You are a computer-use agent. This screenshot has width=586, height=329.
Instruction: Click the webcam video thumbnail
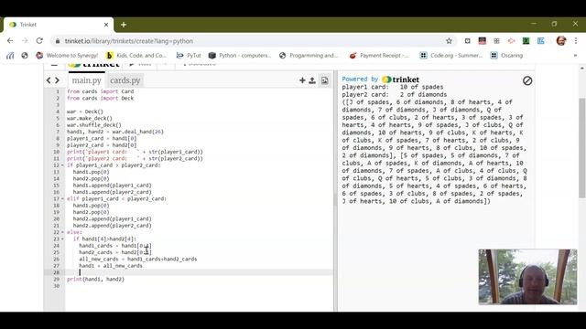(x=527, y=277)
